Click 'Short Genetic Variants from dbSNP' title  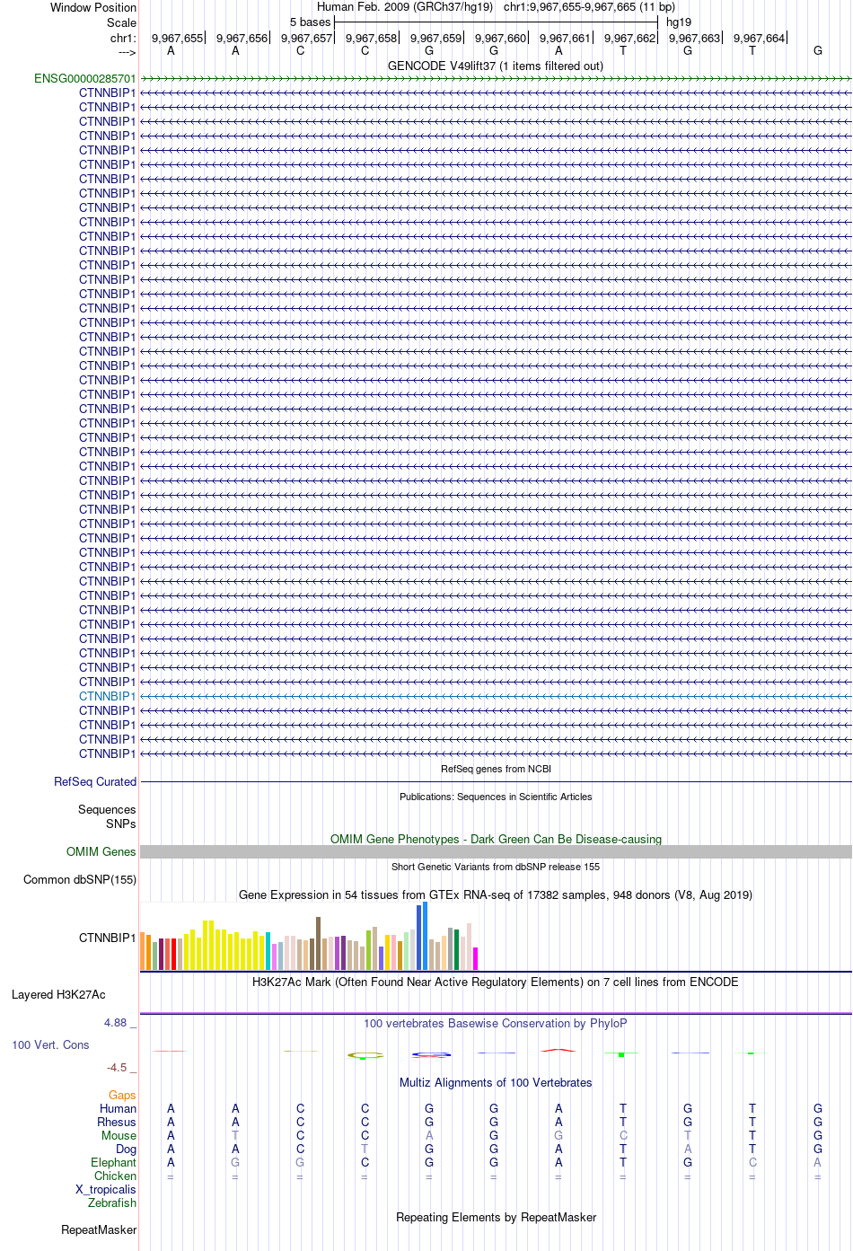(496, 867)
